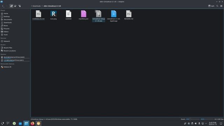Image resolution: width=224 pixels, height=126 pixels.
Task: Select the CHANGELOG.md file
Action: pyautogui.click(x=38, y=15)
